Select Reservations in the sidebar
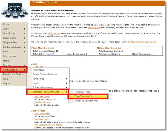The image size is (168, 132). click(9, 56)
